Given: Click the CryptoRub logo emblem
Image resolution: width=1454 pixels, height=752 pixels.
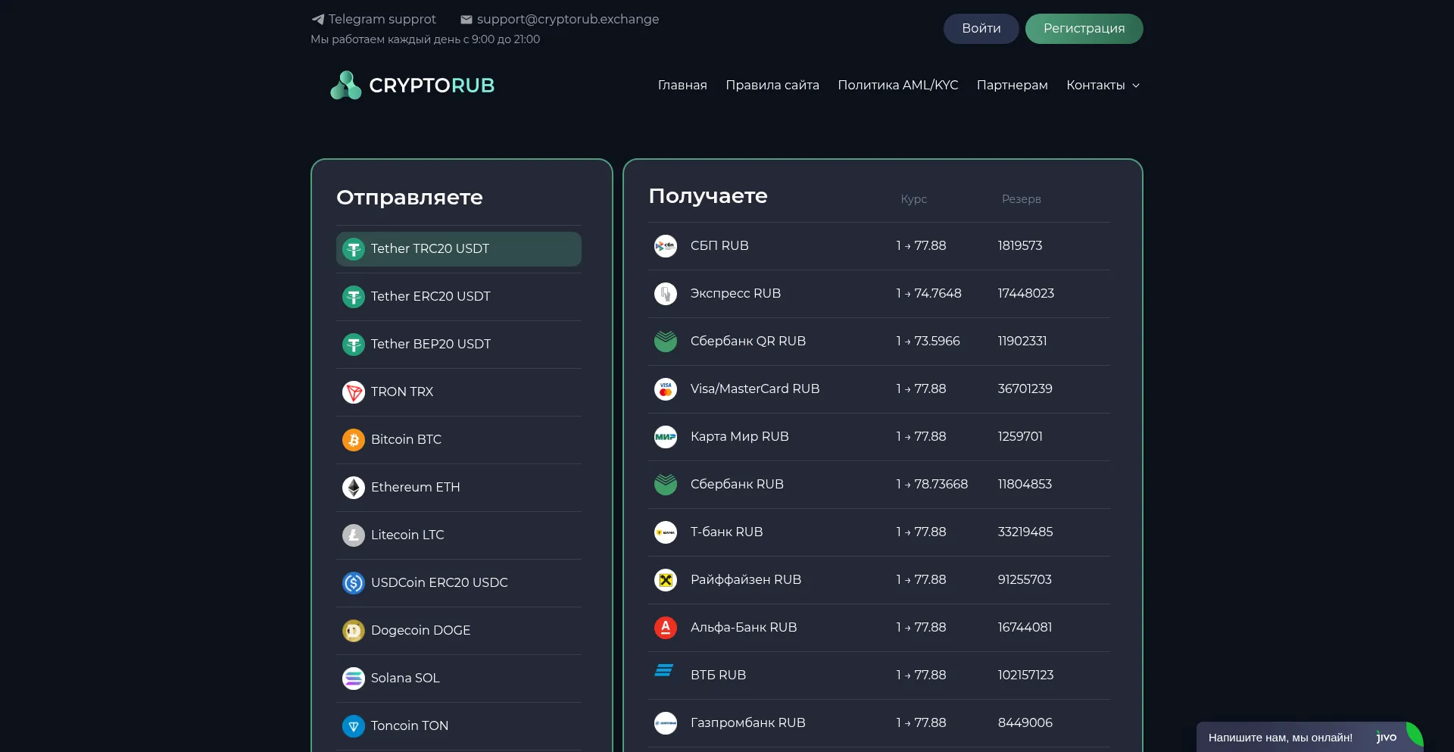Looking at the screenshot, I should tap(346, 85).
